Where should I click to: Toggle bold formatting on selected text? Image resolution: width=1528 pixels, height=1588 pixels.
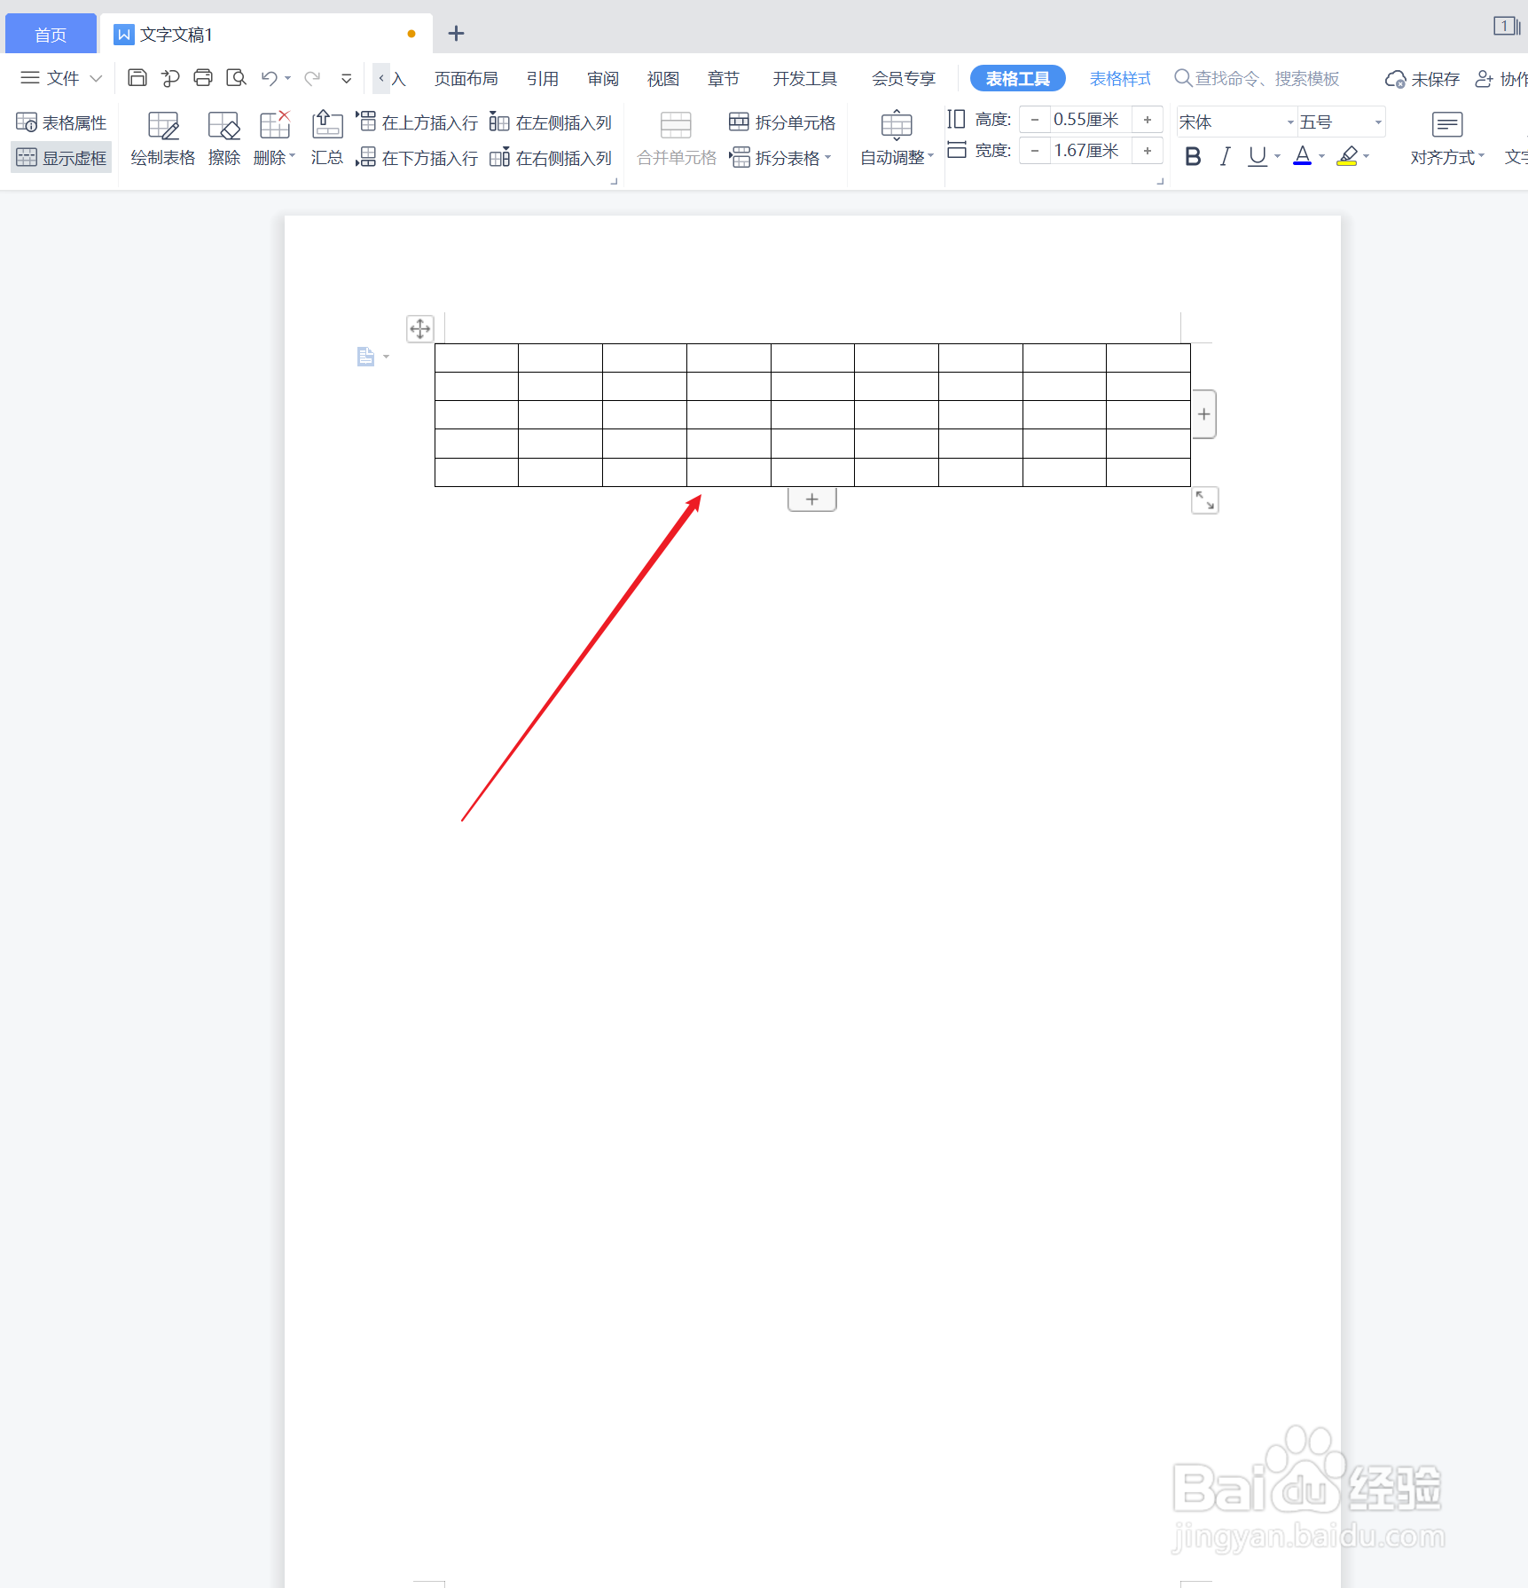point(1192,156)
